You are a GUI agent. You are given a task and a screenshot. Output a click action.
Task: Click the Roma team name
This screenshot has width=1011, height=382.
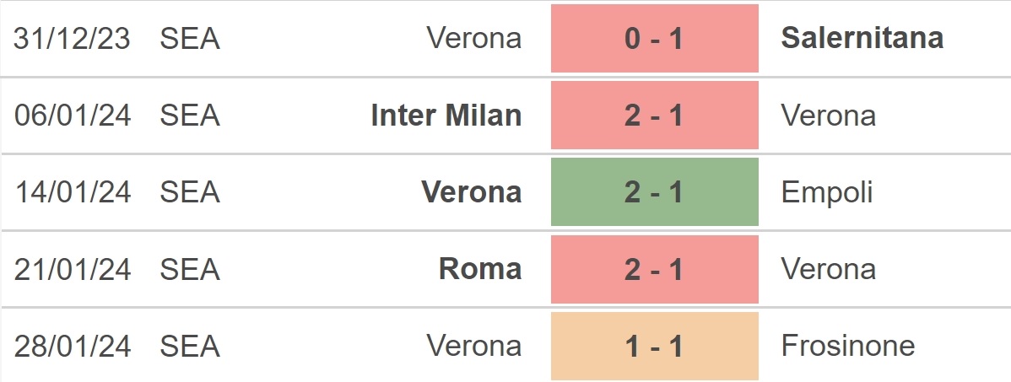pos(480,269)
